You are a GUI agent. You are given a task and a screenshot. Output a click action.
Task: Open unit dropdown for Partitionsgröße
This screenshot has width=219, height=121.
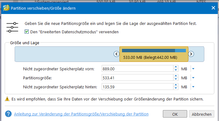193,78
